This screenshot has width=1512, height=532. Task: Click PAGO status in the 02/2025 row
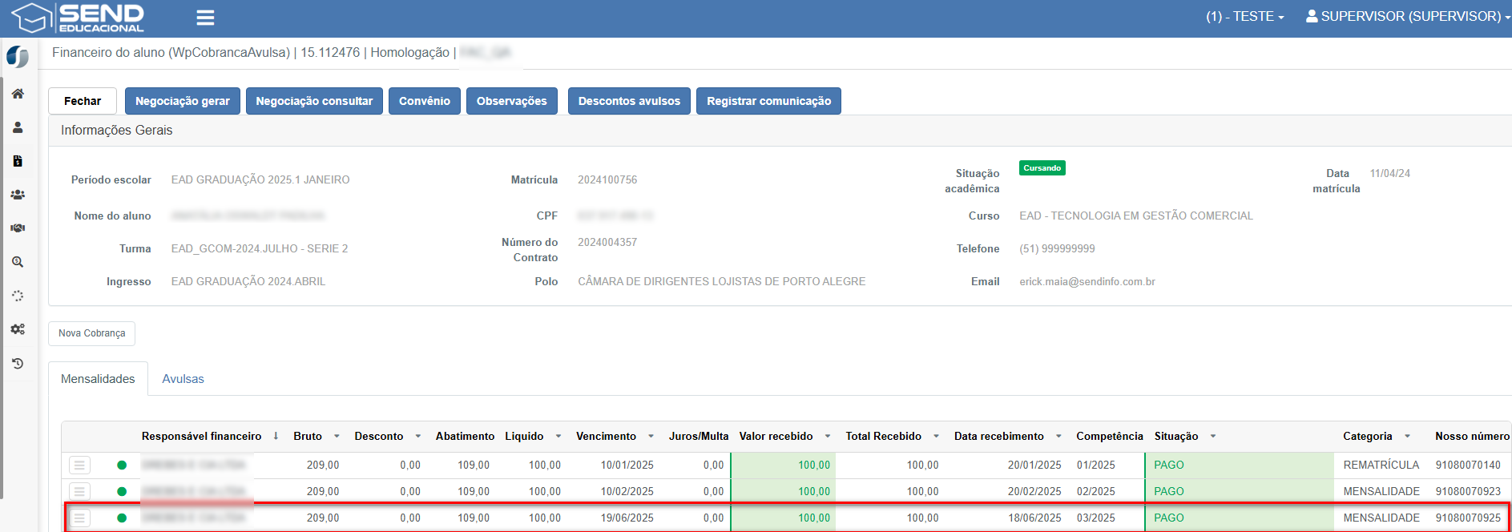click(1169, 491)
